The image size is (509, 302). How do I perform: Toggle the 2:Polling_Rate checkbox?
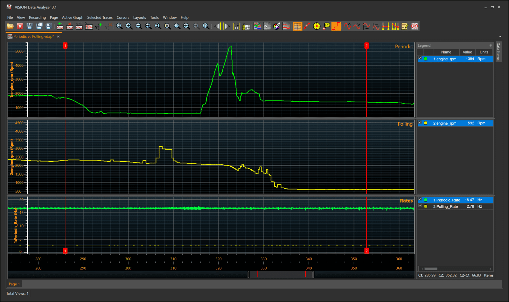tap(420, 206)
